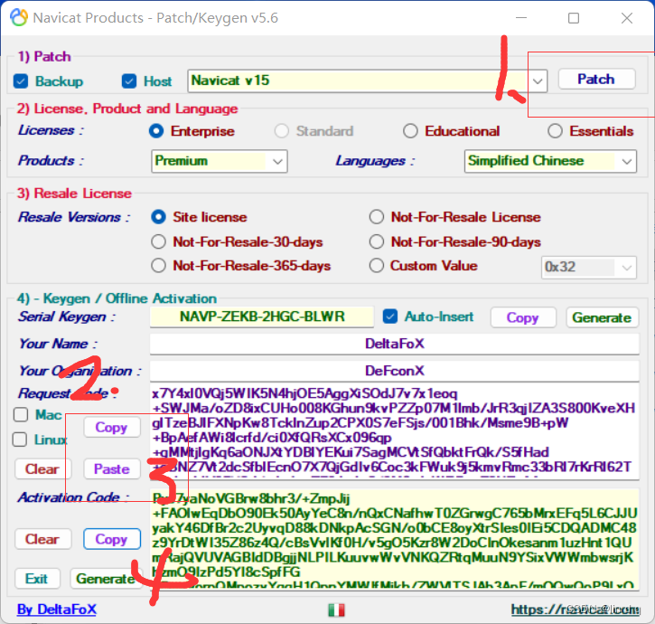Viewport: 655px width, 624px height.
Task: Click the 'Languages :' label
Action: pyautogui.click(x=376, y=161)
